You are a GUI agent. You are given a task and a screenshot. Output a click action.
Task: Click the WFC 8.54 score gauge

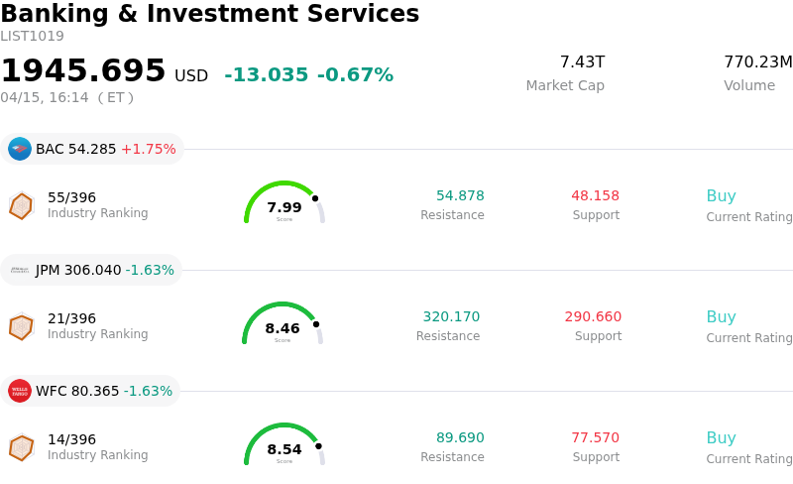(284, 446)
